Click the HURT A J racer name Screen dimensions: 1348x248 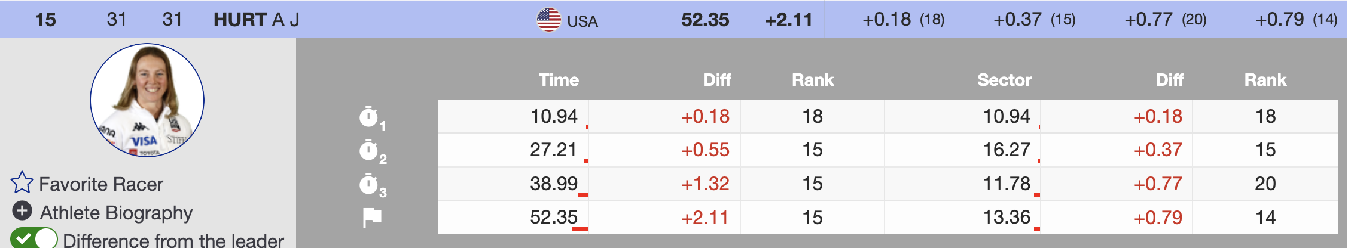(x=256, y=20)
